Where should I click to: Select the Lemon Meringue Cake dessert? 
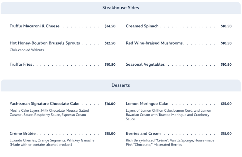147,104
